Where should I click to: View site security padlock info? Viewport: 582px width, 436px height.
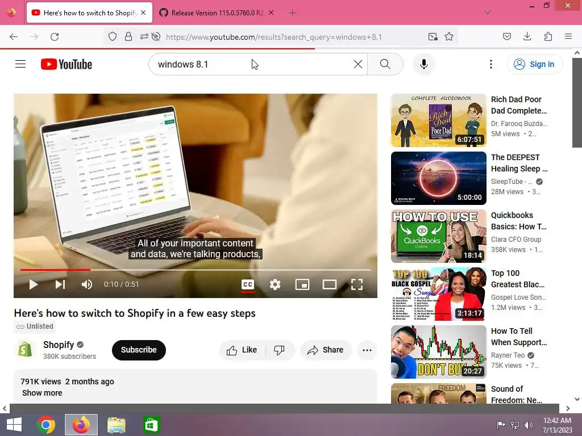click(128, 36)
